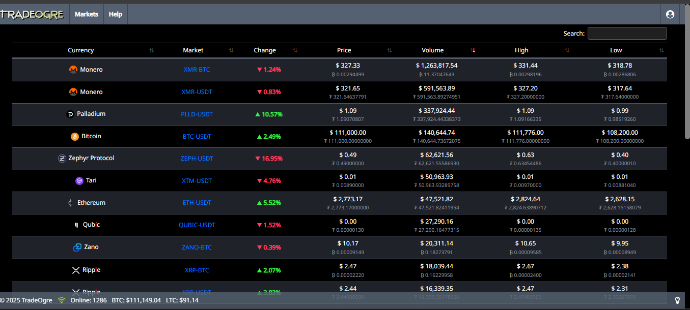Click the Search input field
The width and height of the screenshot is (690, 310).
click(x=627, y=34)
